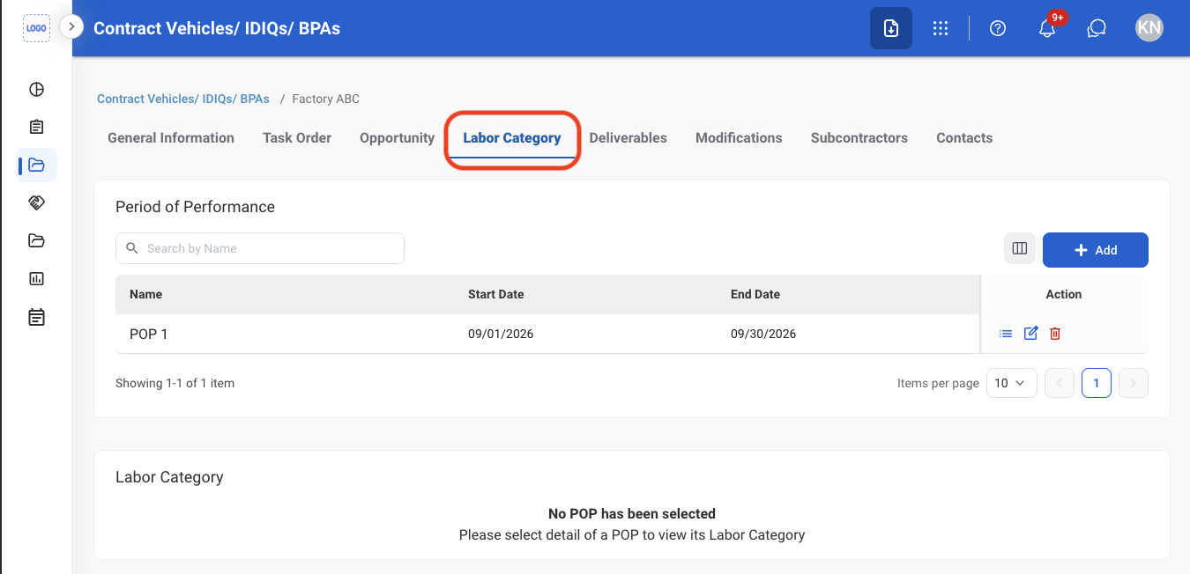Switch to the Task Order tab
The width and height of the screenshot is (1190, 574).
pyautogui.click(x=297, y=137)
